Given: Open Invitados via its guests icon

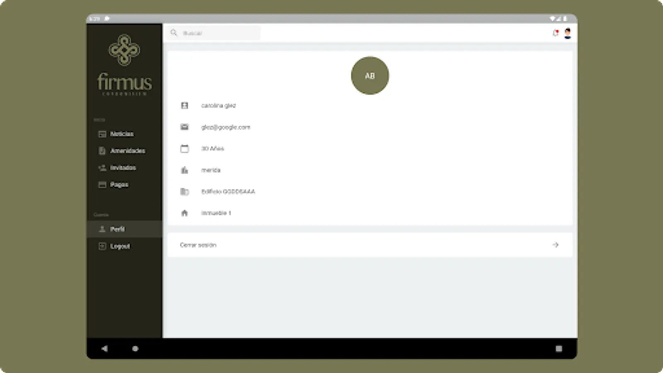Looking at the screenshot, I should click(x=102, y=167).
